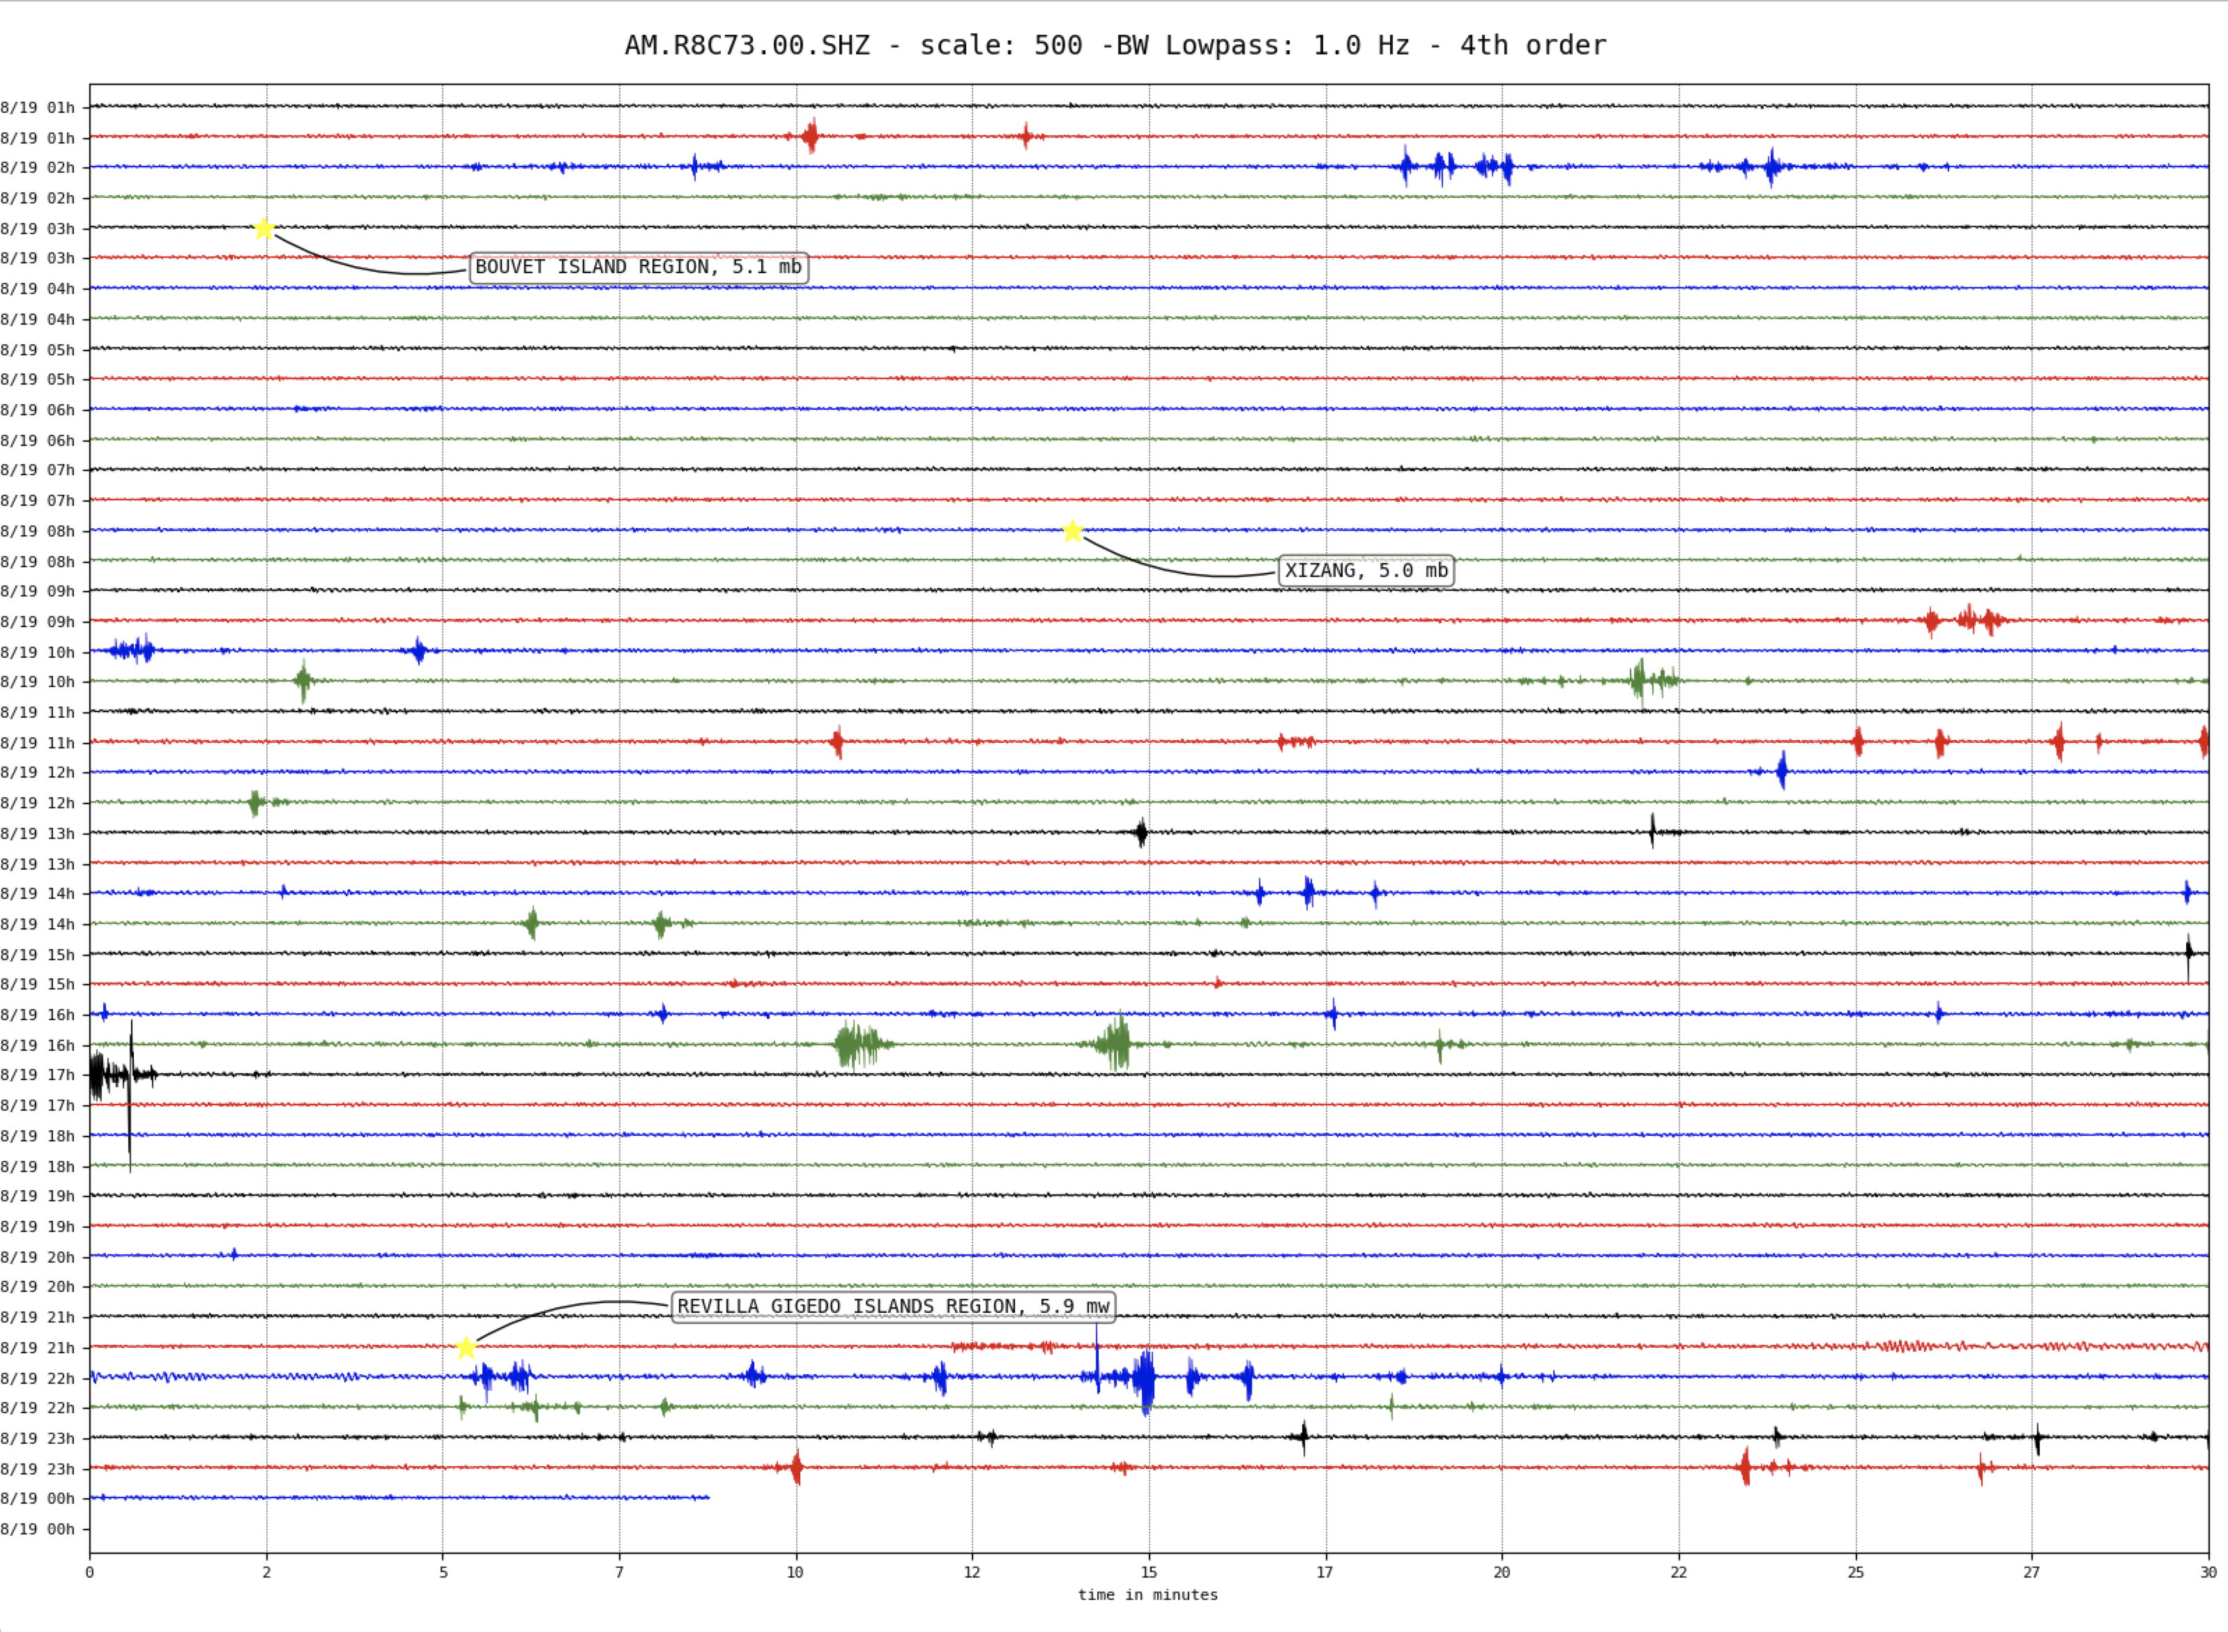Click '8/19 22h' label beside the blue trace
2228x1632 pixels.
(x=38, y=1378)
